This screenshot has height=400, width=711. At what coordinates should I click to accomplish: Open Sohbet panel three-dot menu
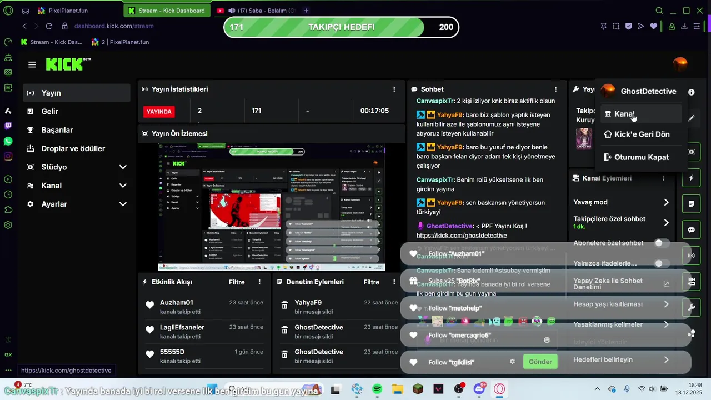point(555,89)
